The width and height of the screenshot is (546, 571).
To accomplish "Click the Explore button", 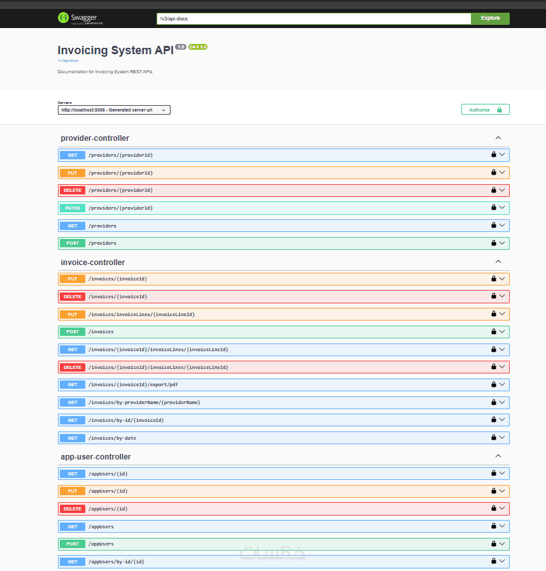I will coord(490,18).
